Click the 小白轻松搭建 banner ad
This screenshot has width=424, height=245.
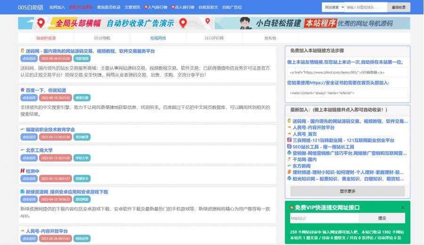pos(312,23)
